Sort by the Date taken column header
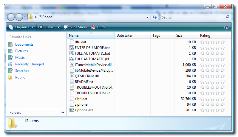238x137 pixels. tap(132, 36)
